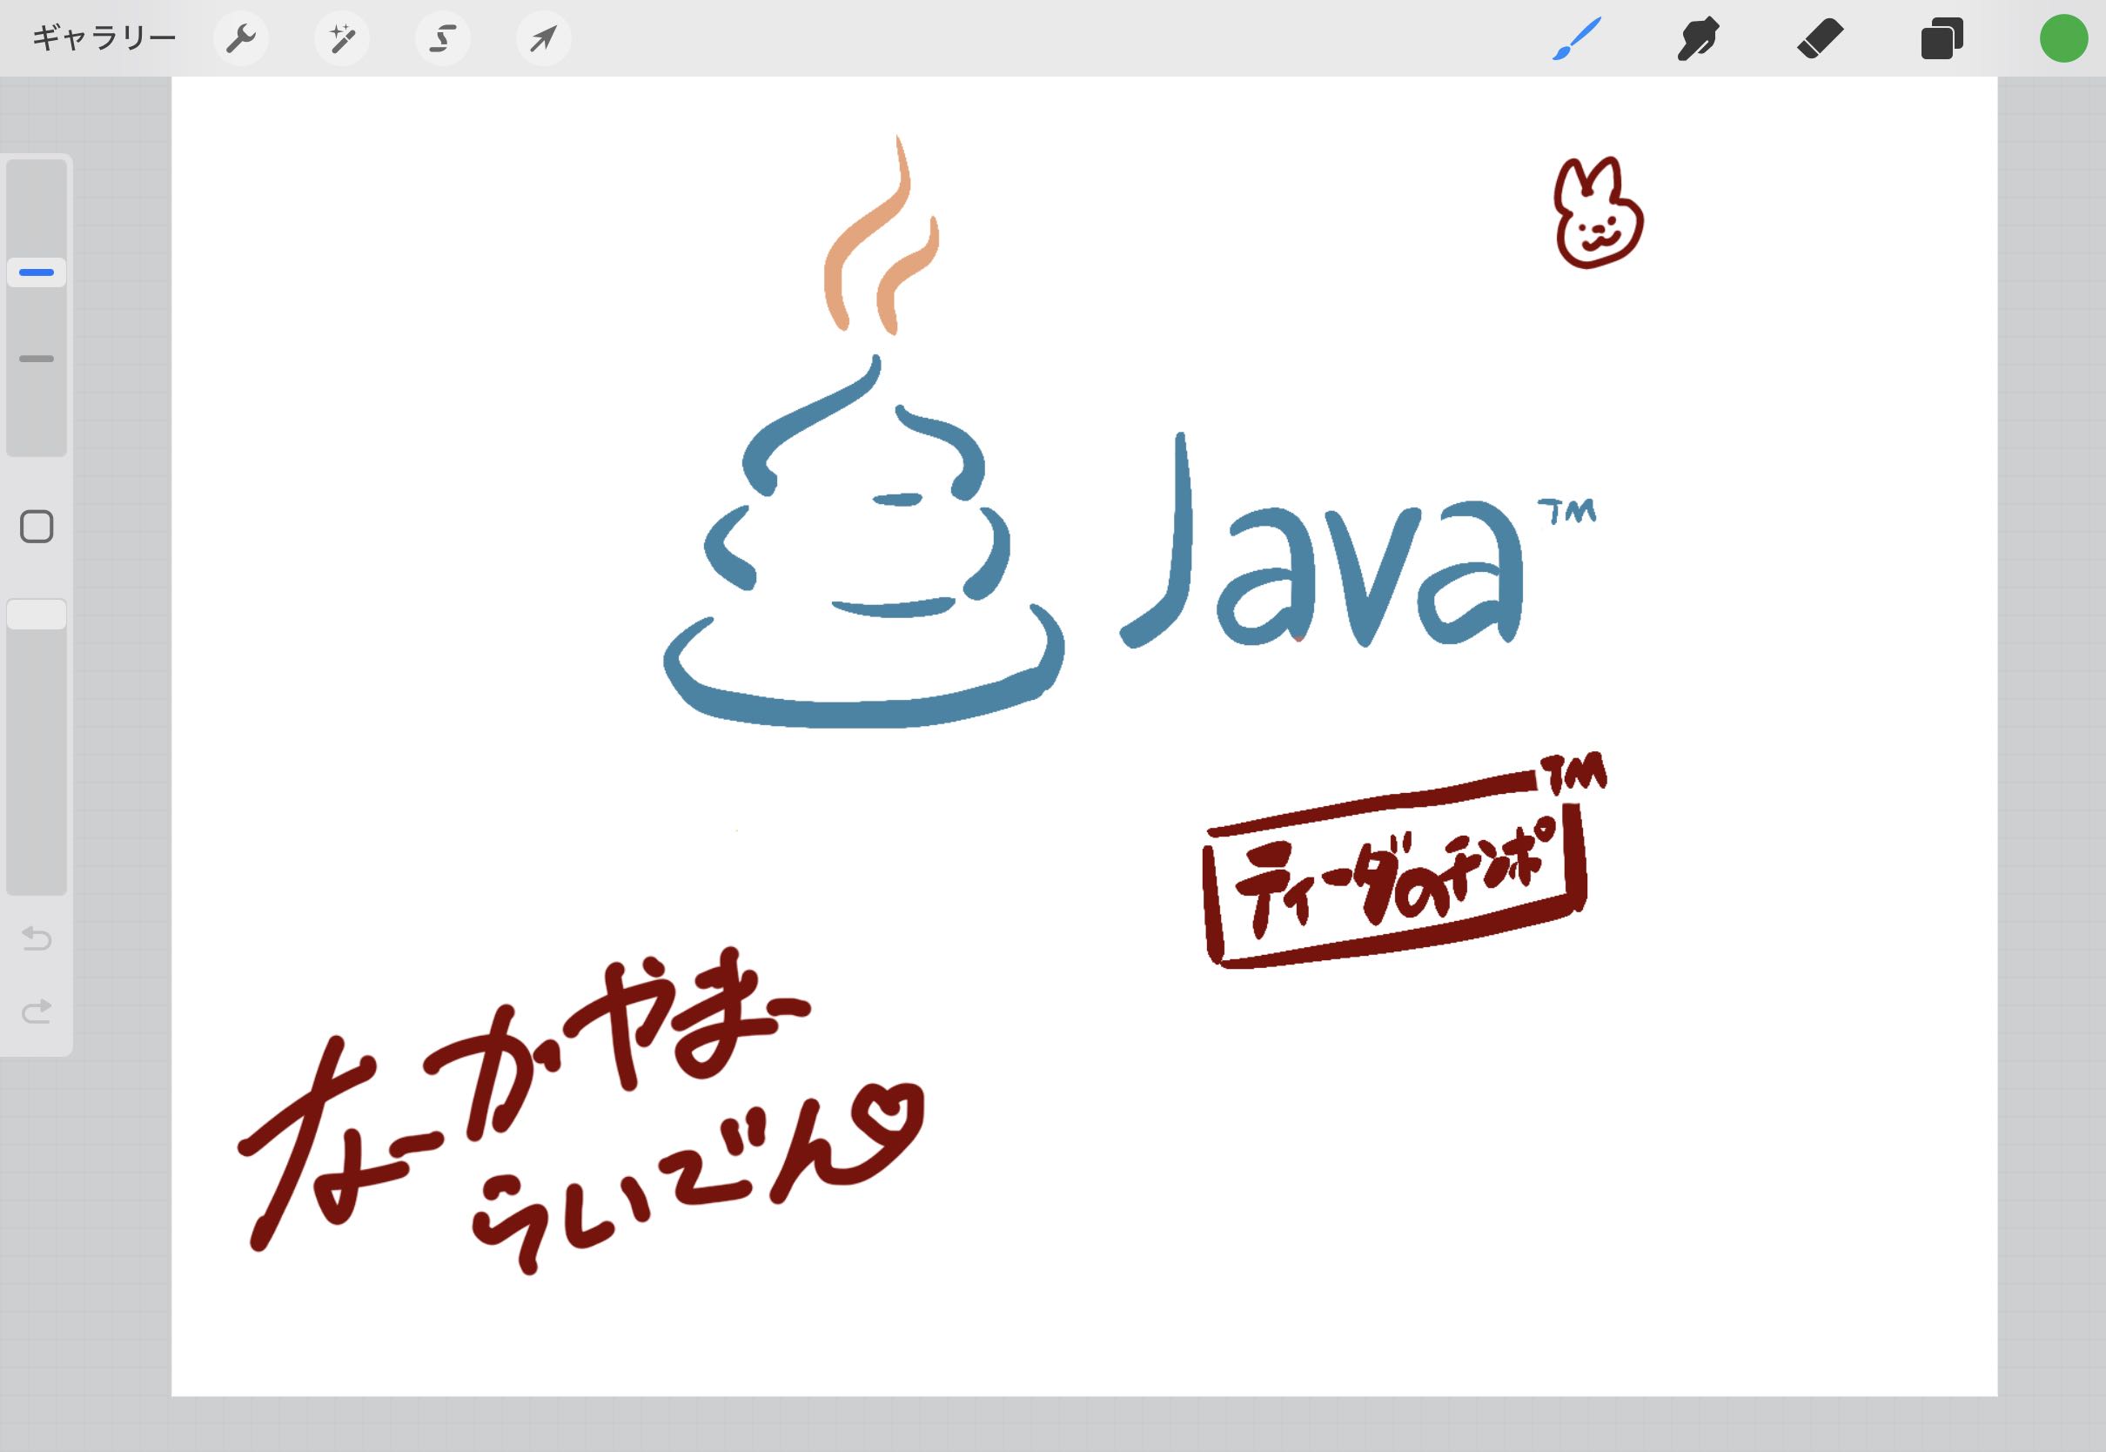The height and width of the screenshot is (1452, 2106).
Task: Open the Layers panel
Action: click(x=1942, y=38)
